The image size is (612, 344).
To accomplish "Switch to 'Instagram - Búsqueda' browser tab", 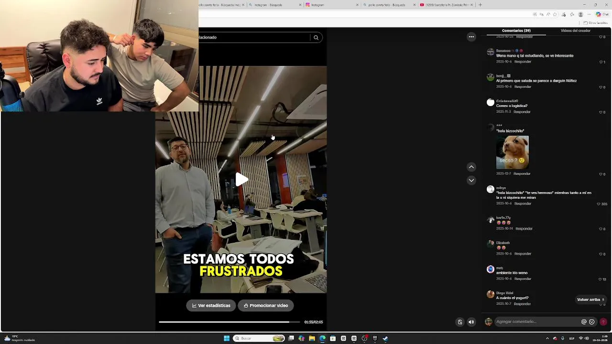I will coord(275,5).
